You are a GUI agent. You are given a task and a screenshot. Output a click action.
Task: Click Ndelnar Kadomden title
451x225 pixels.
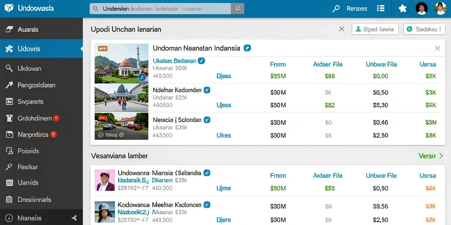[x=177, y=90]
